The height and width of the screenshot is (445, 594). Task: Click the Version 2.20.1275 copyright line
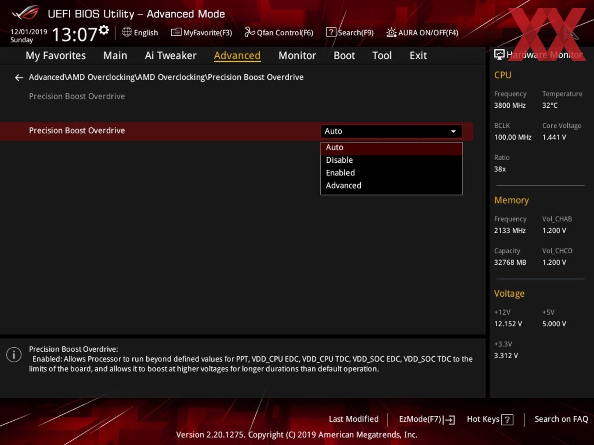pyautogui.click(x=297, y=435)
